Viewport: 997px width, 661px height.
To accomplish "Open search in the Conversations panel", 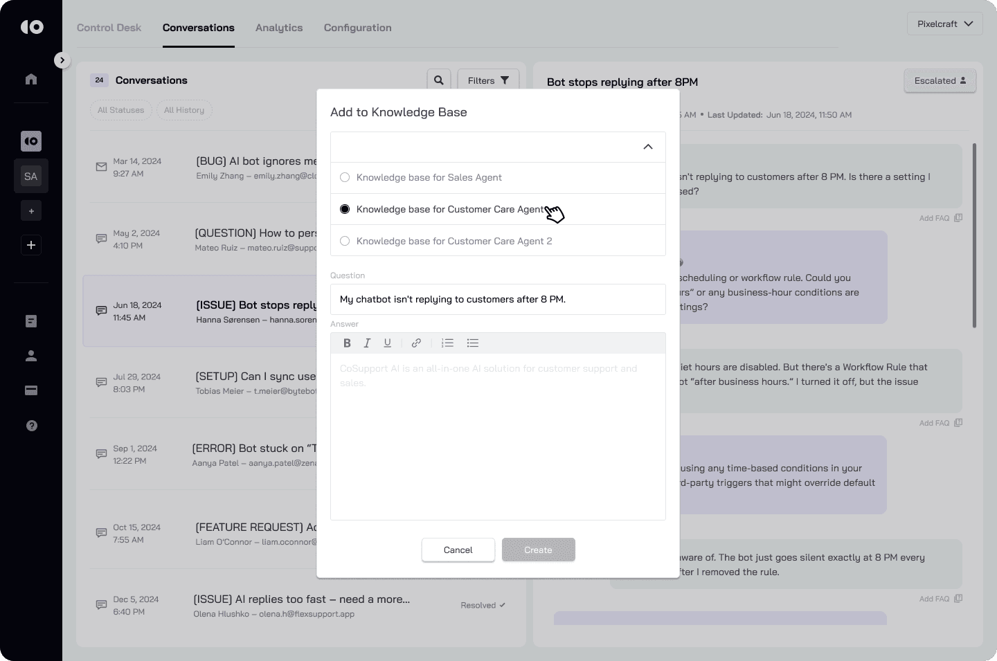I will pos(438,80).
